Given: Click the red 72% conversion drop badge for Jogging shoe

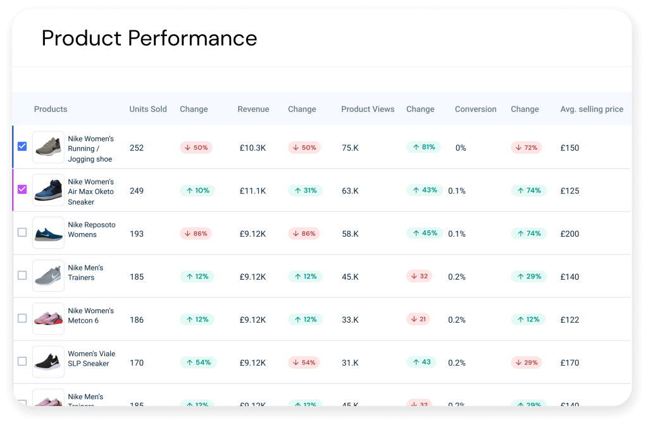Looking at the screenshot, I should pos(526,147).
